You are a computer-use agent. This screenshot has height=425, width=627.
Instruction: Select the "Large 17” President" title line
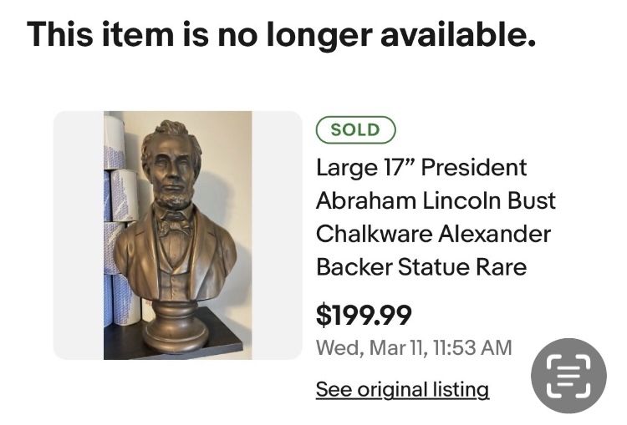[x=421, y=167]
